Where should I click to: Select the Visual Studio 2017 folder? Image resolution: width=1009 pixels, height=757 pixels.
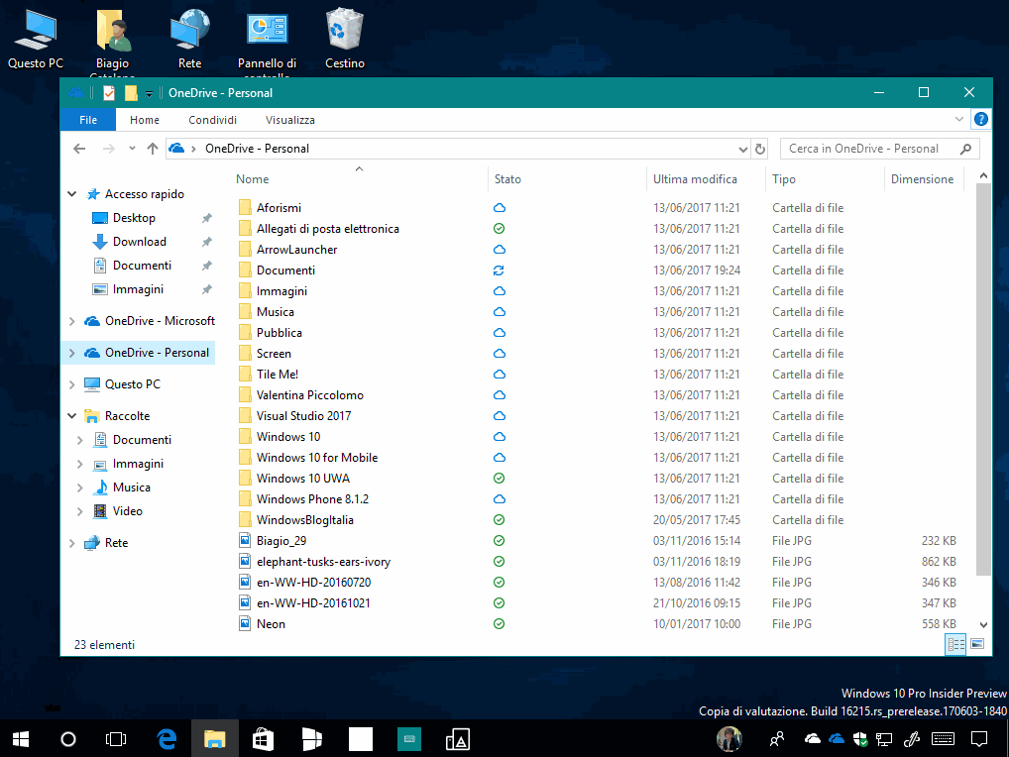pyautogui.click(x=303, y=415)
